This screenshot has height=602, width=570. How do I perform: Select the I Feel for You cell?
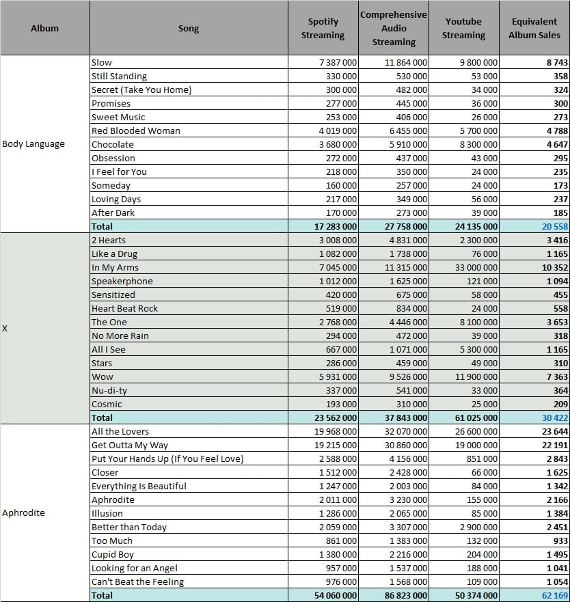(x=189, y=172)
